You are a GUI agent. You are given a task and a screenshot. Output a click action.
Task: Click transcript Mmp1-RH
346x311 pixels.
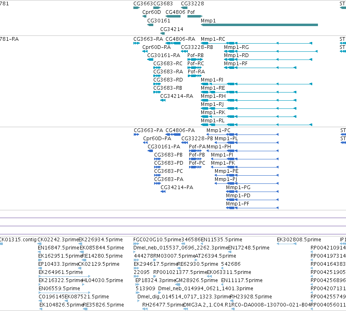click(x=248, y=100)
